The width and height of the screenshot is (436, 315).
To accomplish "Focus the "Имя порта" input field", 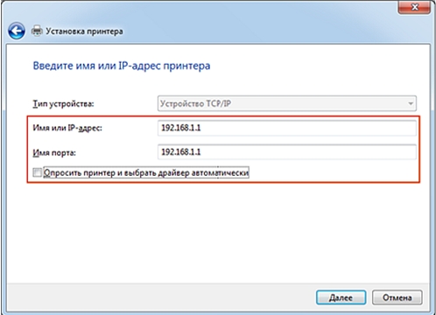I will 287,152.
